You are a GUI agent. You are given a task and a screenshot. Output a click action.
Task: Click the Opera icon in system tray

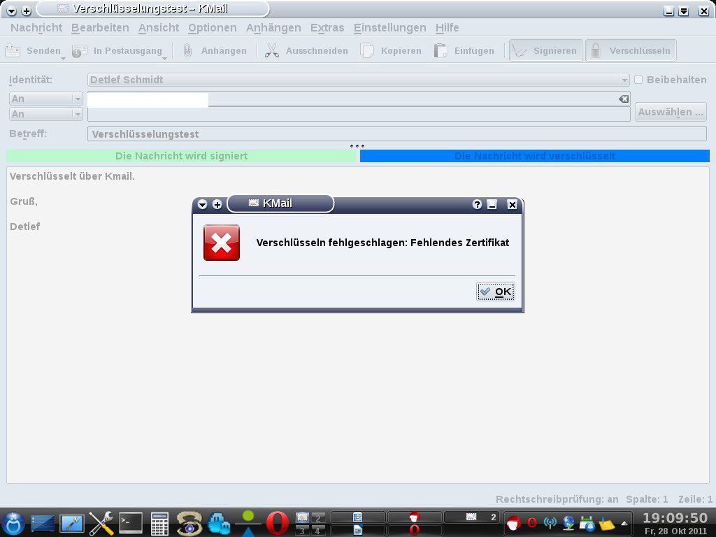tap(532, 522)
